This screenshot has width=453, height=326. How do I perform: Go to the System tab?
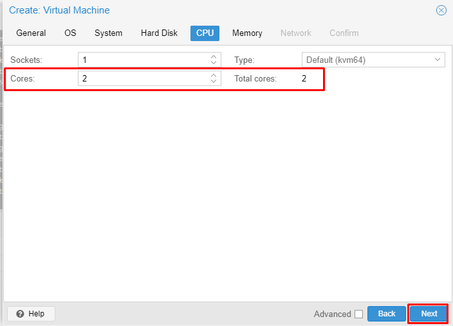108,33
